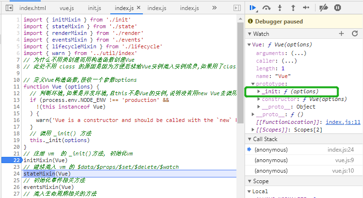Collapse the Watch section
Viewport: 363px width, 198px height.
(x=249, y=34)
